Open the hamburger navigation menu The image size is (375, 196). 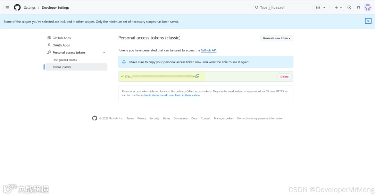point(7,8)
